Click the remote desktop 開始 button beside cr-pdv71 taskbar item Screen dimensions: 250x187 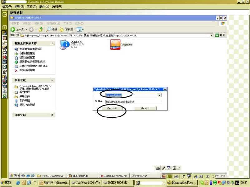15,175
